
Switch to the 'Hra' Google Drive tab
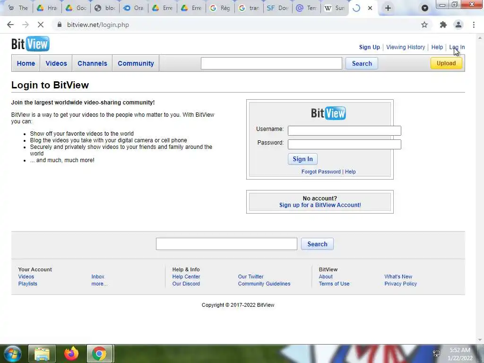47,8
